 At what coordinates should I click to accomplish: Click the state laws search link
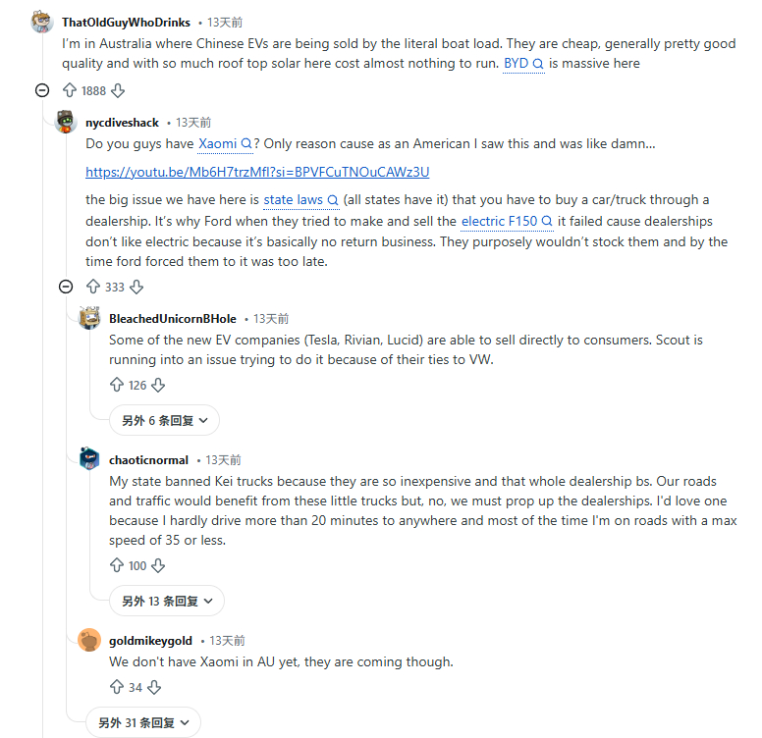pos(300,200)
